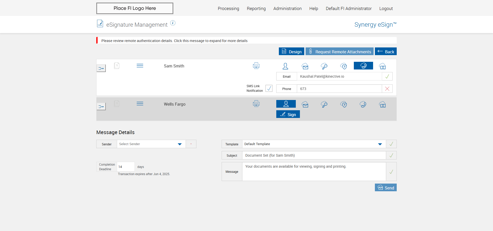Image resolution: width=493 pixels, height=231 pixels.
Task: Click the Back button
Action: pyautogui.click(x=386, y=51)
